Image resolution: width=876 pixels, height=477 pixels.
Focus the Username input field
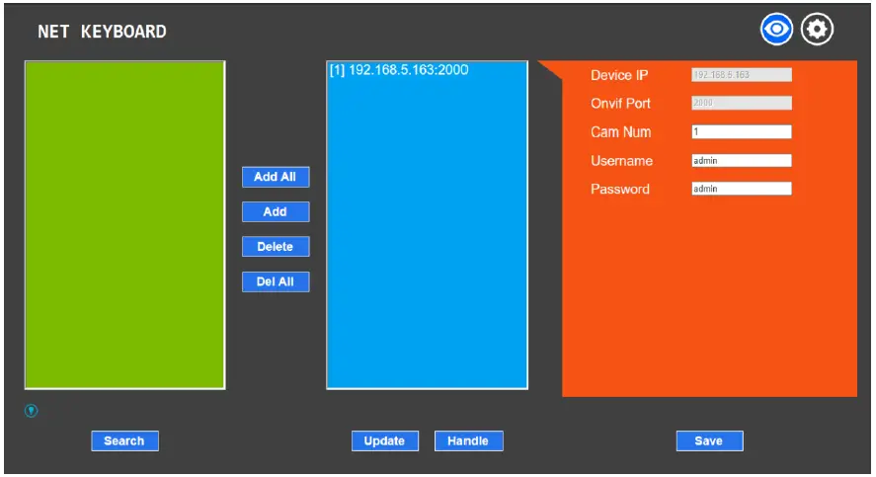tap(742, 161)
